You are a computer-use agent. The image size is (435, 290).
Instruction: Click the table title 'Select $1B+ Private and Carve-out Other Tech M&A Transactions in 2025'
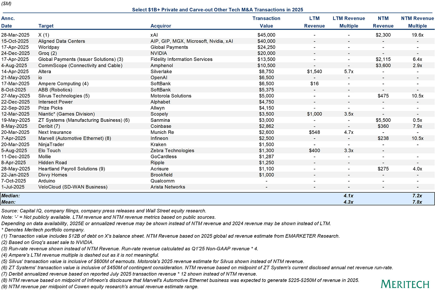coord(217,10)
